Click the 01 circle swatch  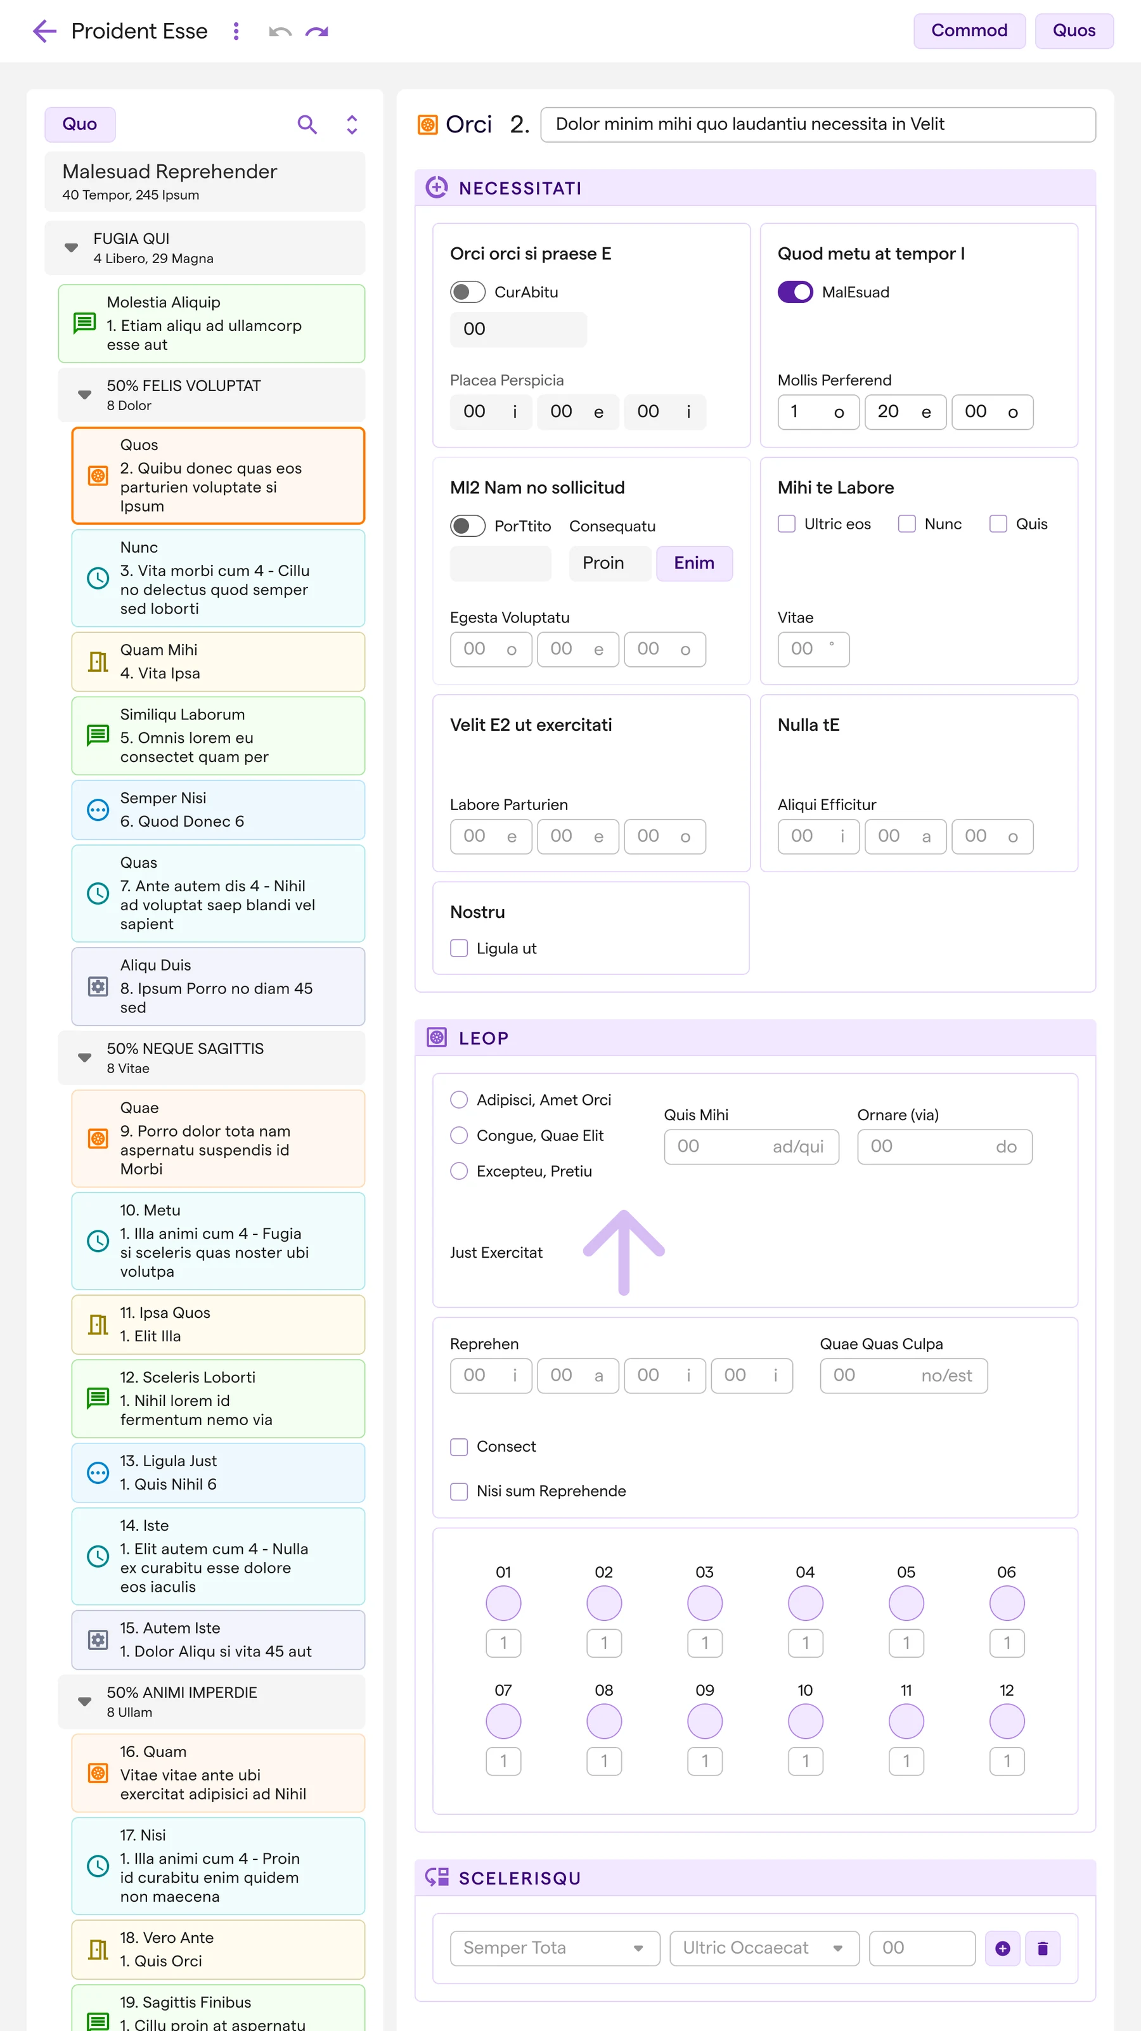point(503,1603)
